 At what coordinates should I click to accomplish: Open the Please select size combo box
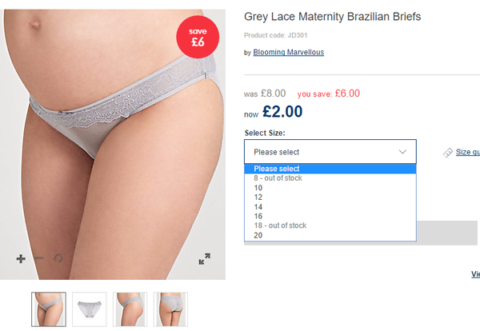pos(330,152)
